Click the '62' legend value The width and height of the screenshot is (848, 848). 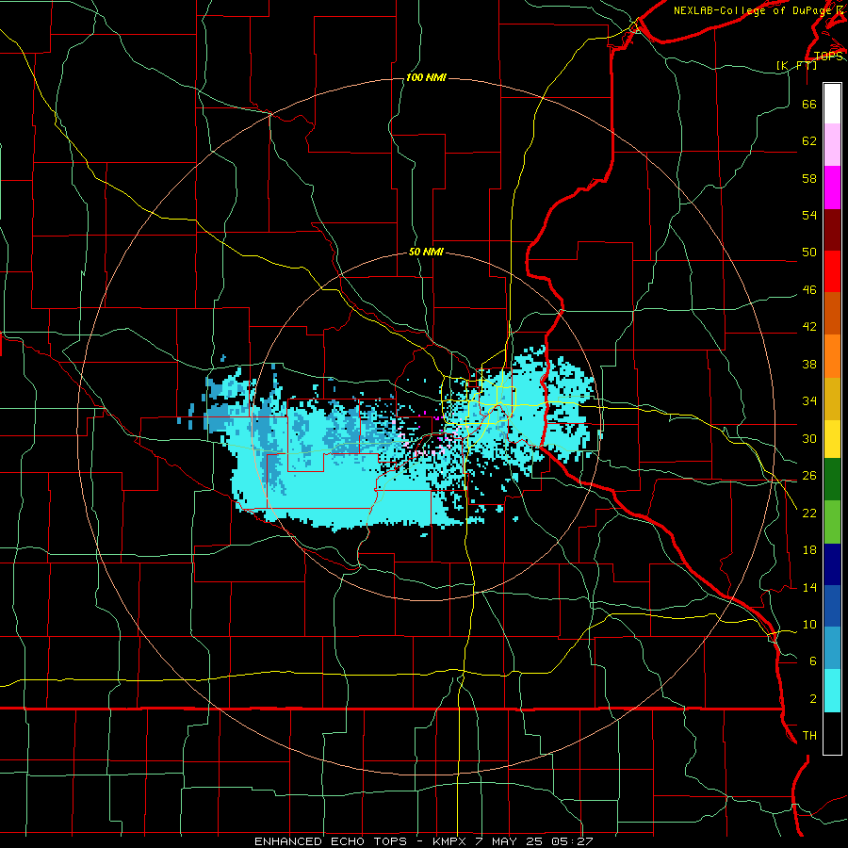(809, 141)
